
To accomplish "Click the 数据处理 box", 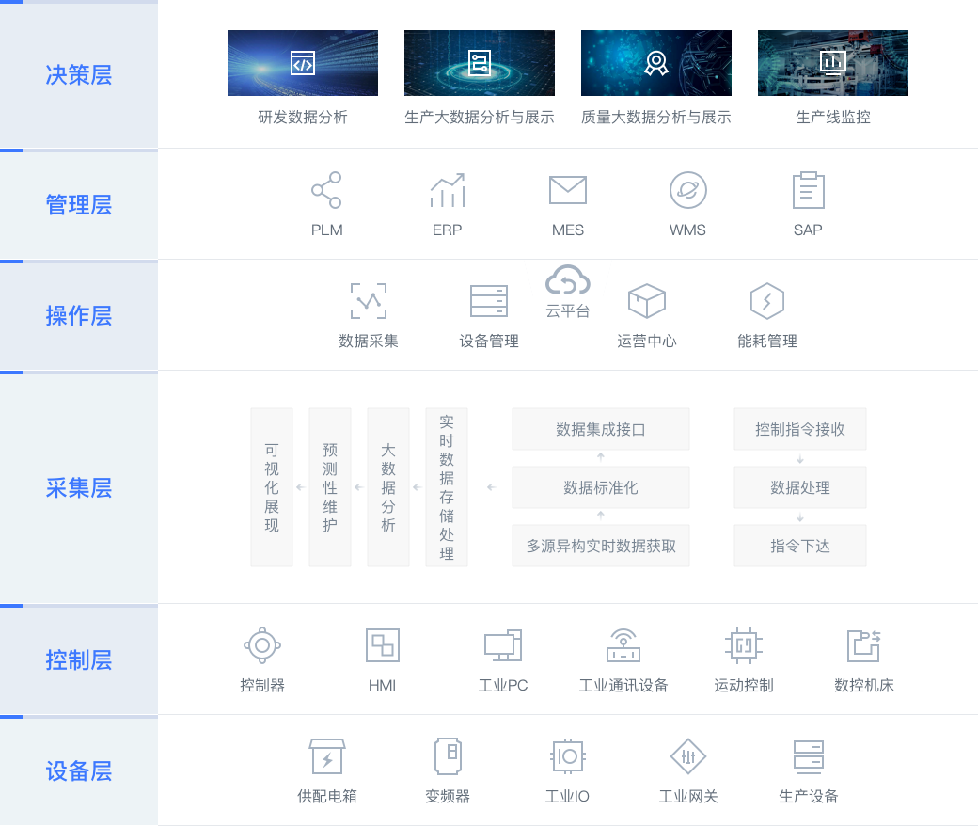I will pyautogui.click(x=800, y=487).
